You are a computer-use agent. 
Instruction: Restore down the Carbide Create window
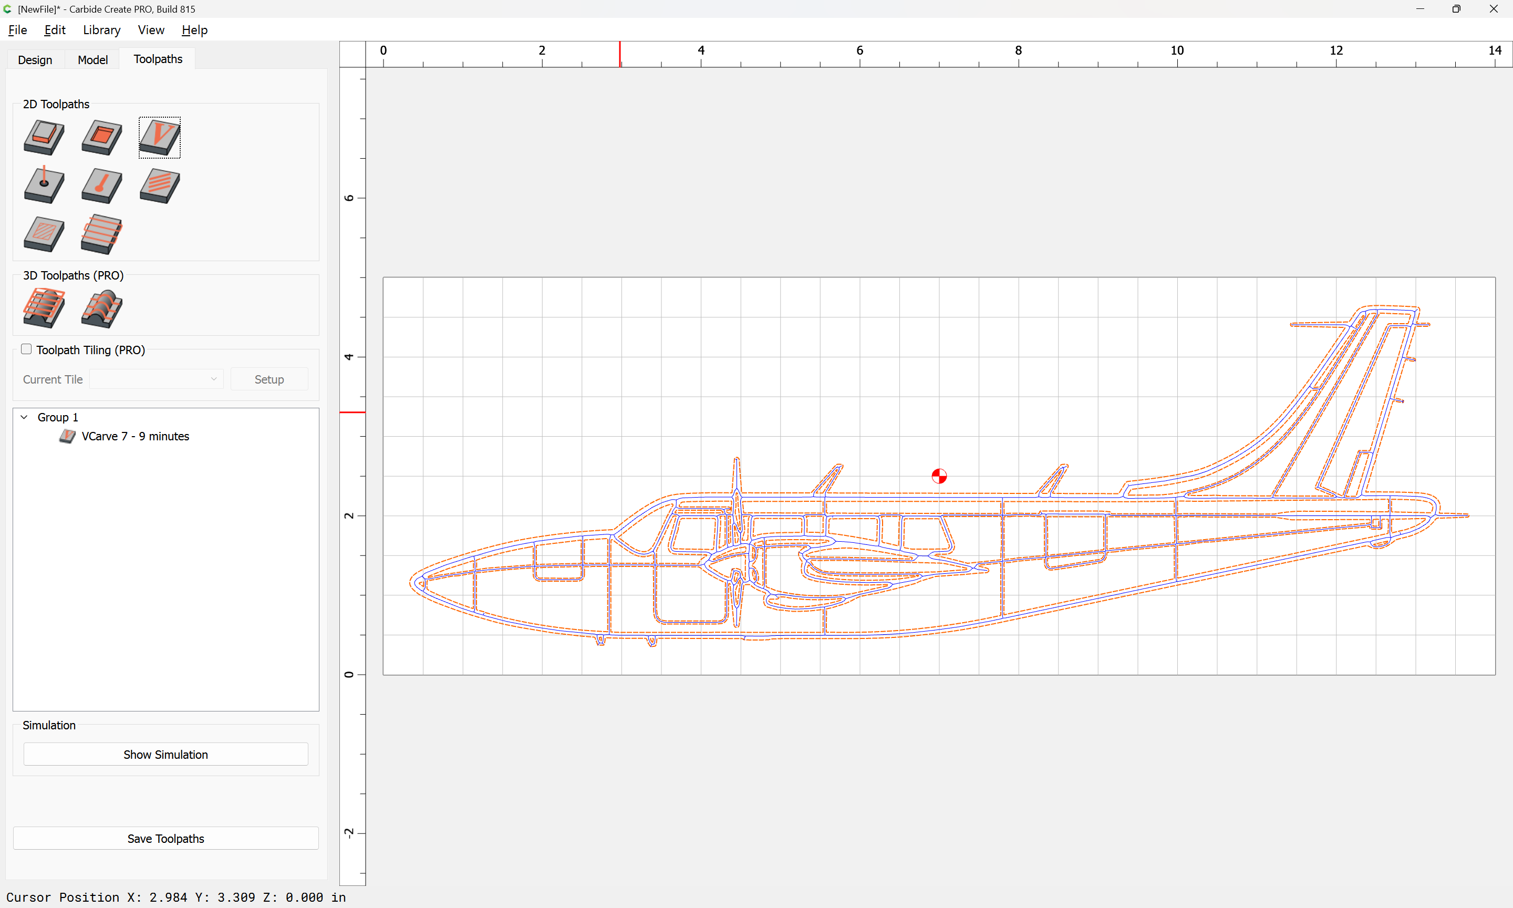coord(1456,9)
